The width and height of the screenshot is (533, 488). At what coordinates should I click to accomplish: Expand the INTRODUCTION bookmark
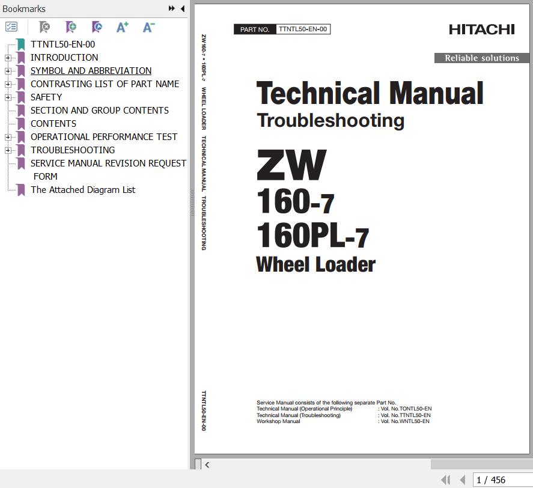(8, 58)
